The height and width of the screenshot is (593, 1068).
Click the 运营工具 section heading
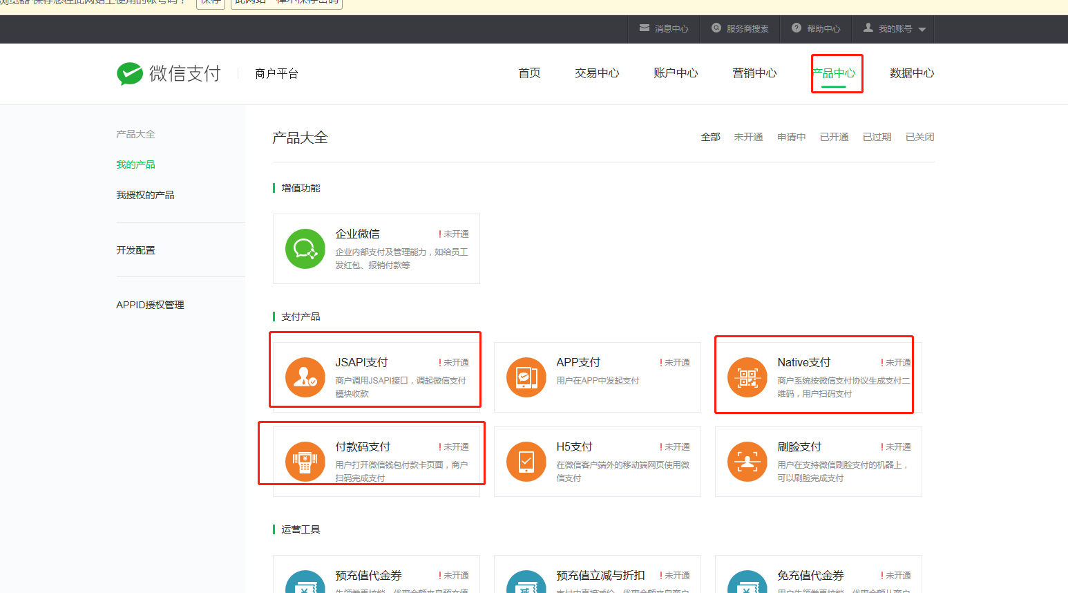tap(301, 529)
